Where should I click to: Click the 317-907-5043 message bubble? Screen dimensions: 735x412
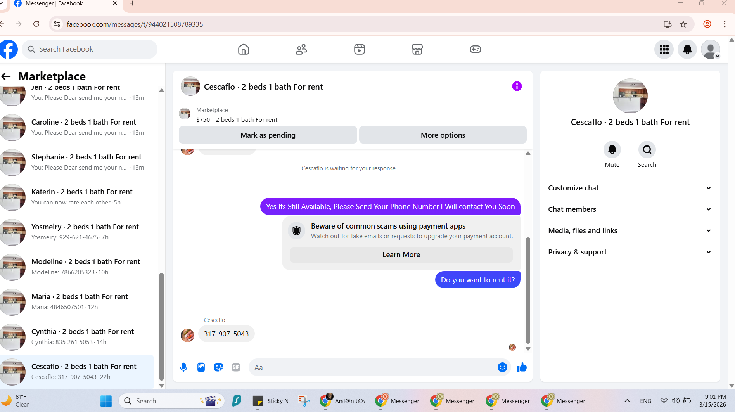point(226,334)
